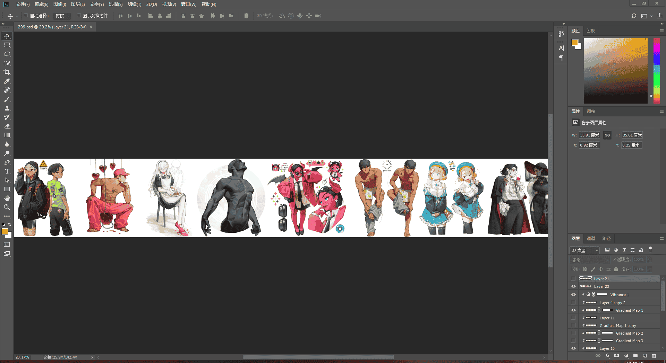This screenshot has width=666, height=363.
Task: Select the Crop tool
Action: pyautogui.click(x=7, y=72)
